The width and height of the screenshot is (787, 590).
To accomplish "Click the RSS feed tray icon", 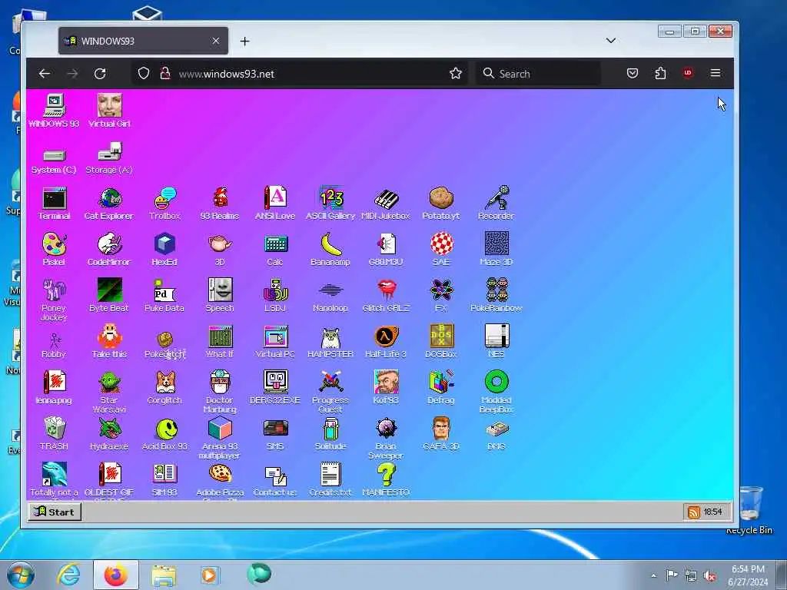I will pyautogui.click(x=694, y=512).
